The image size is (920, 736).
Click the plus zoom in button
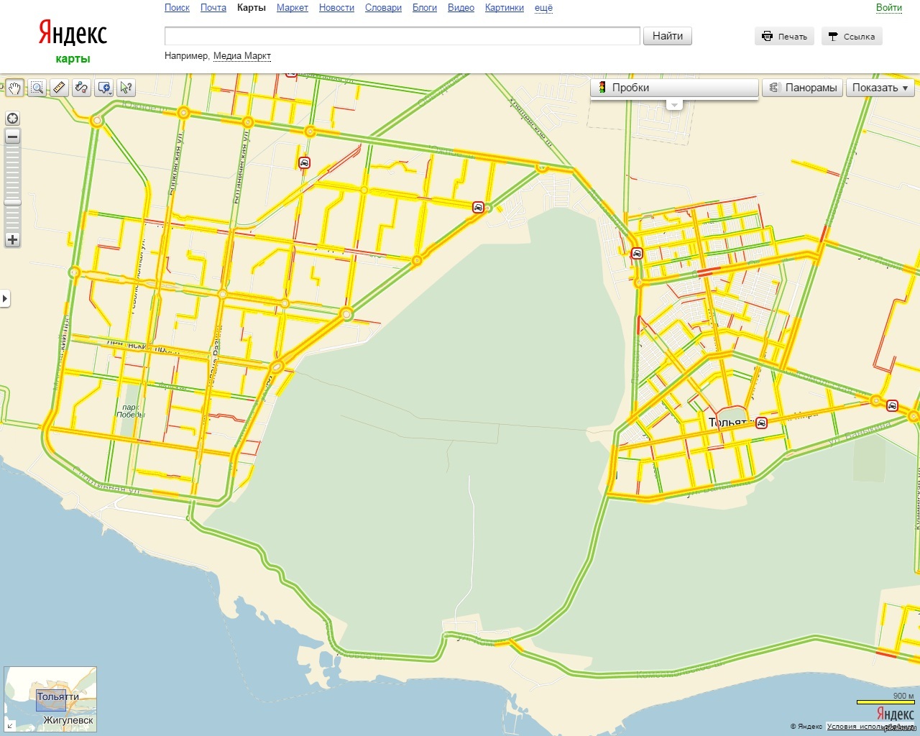pyautogui.click(x=12, y=240)
